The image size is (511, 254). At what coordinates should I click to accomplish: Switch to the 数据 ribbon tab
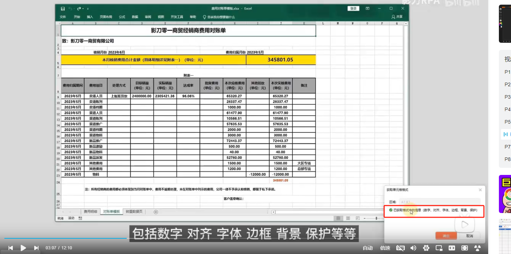coord(135,17)
